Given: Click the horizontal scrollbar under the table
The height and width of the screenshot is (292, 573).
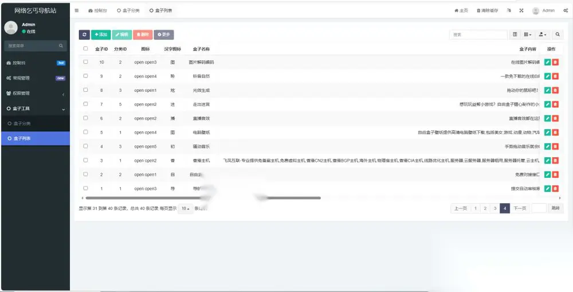Looking at the screenshot, I should [203, 198].
